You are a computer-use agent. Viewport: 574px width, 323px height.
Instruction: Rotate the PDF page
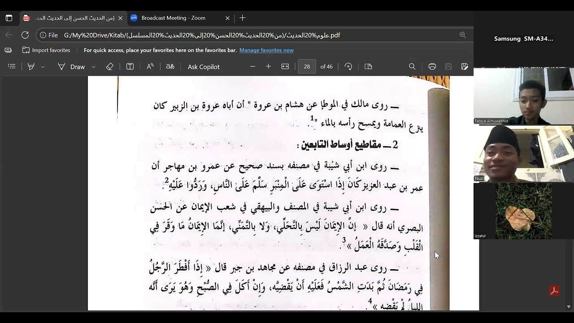pos(348,66)
